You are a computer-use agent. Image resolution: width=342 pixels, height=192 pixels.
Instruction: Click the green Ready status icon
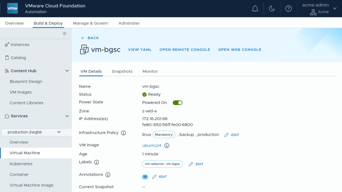[144, 94]
